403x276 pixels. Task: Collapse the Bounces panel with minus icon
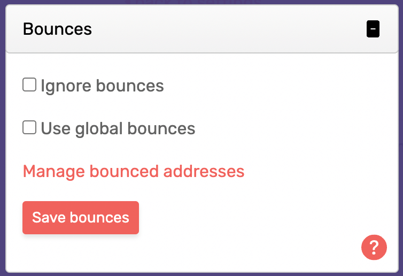pyautogui.click(x=373, y=29)
